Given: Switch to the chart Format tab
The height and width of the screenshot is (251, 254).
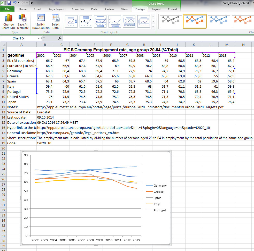Looking at the screenshot, I should [x=173, y=9].
